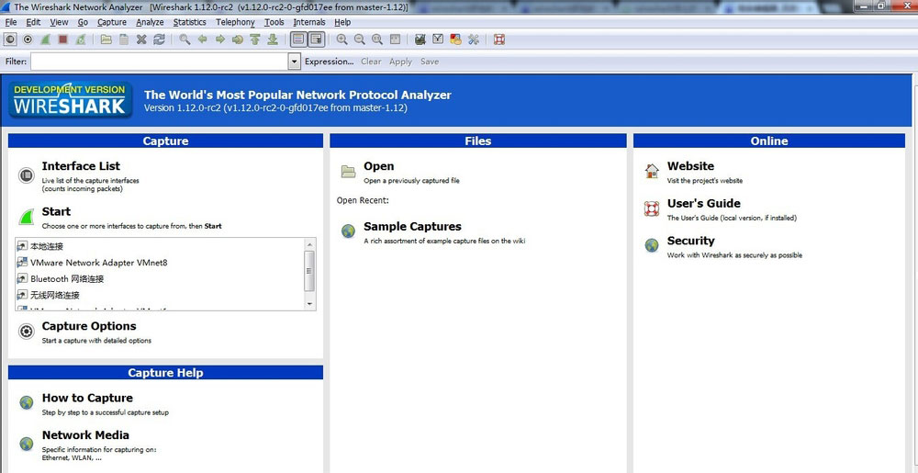Click the go to packet icon
Viewport: 918px width, 473px height.
coord(237,39)
